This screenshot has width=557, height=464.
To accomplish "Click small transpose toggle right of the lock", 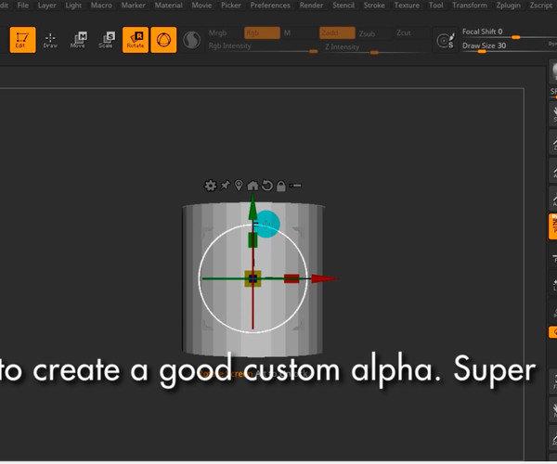I will (x=295, y=186).
